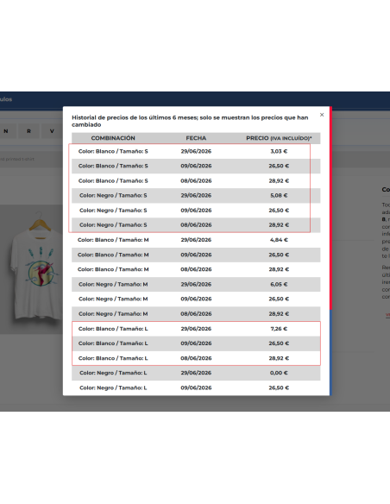Click Negro / Tamaño: M row dated 08/06/2026

pyautogui.click(x=196, y=314)
